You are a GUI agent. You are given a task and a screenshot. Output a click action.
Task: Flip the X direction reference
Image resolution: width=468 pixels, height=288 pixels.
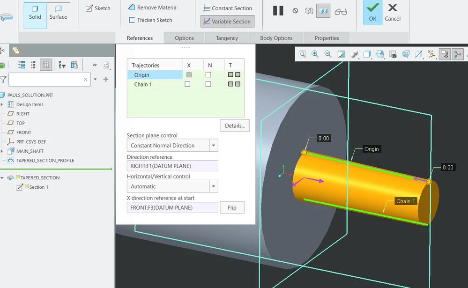point(232,207)
